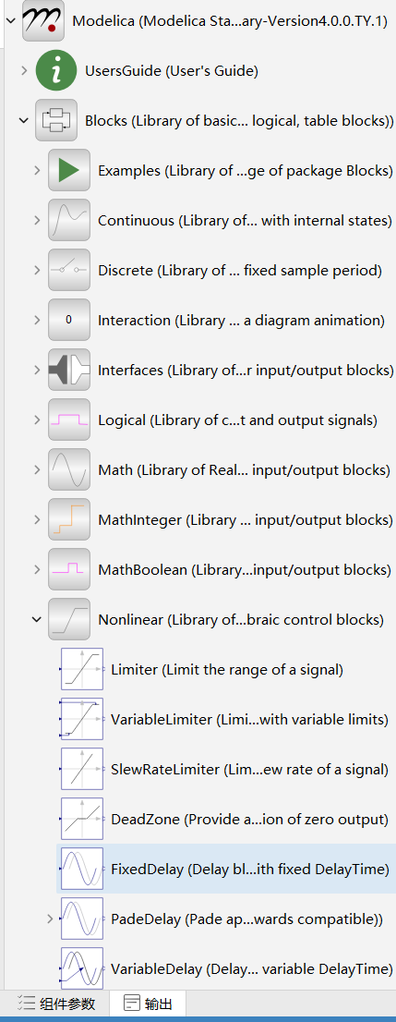This screenshot has height=1022, width=396.
Task: Expand the Math package chevron
Action: 37,469
